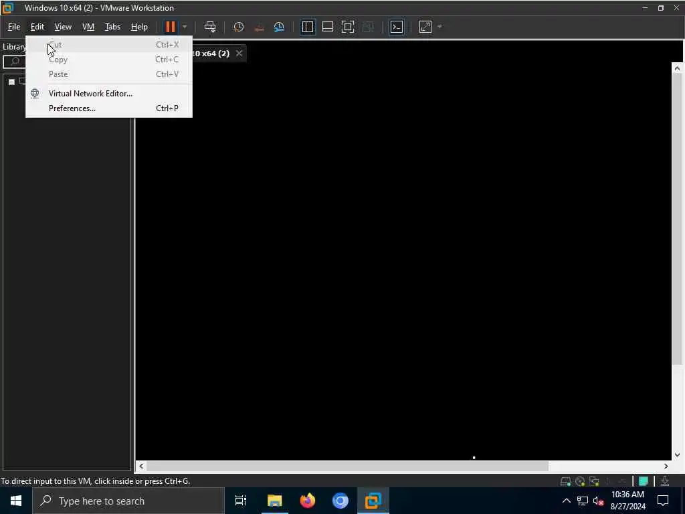Enter full screen mode icon
This screenshot has height=514, width=685.
[348, 27]
